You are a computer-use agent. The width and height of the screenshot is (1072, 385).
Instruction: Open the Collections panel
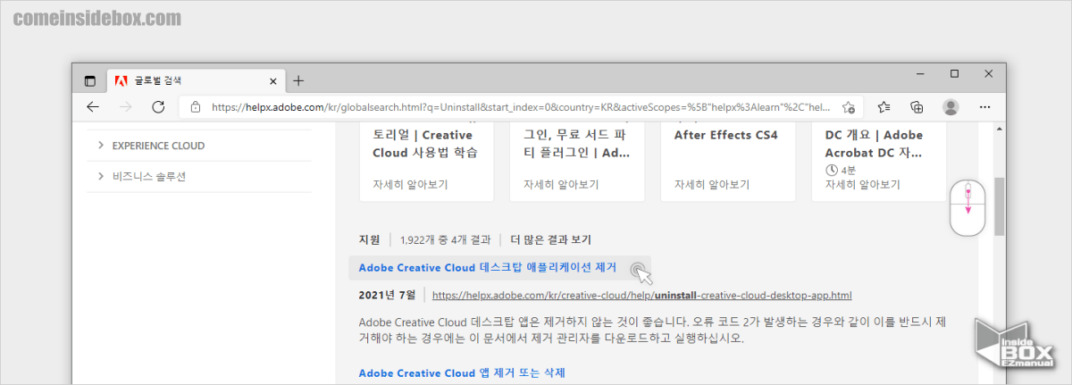(x=917, y=107)
